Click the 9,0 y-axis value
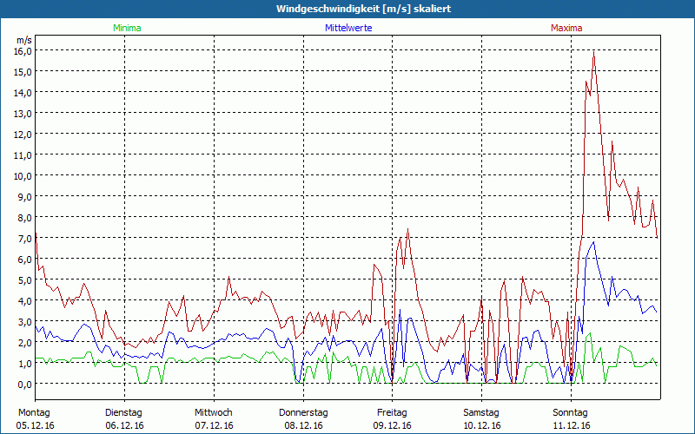This screenshot has height=434, width=695. pos(25,197)
